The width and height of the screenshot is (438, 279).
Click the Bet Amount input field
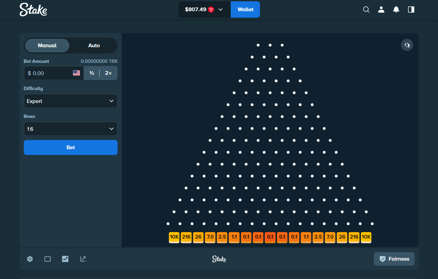click(54, 73)
